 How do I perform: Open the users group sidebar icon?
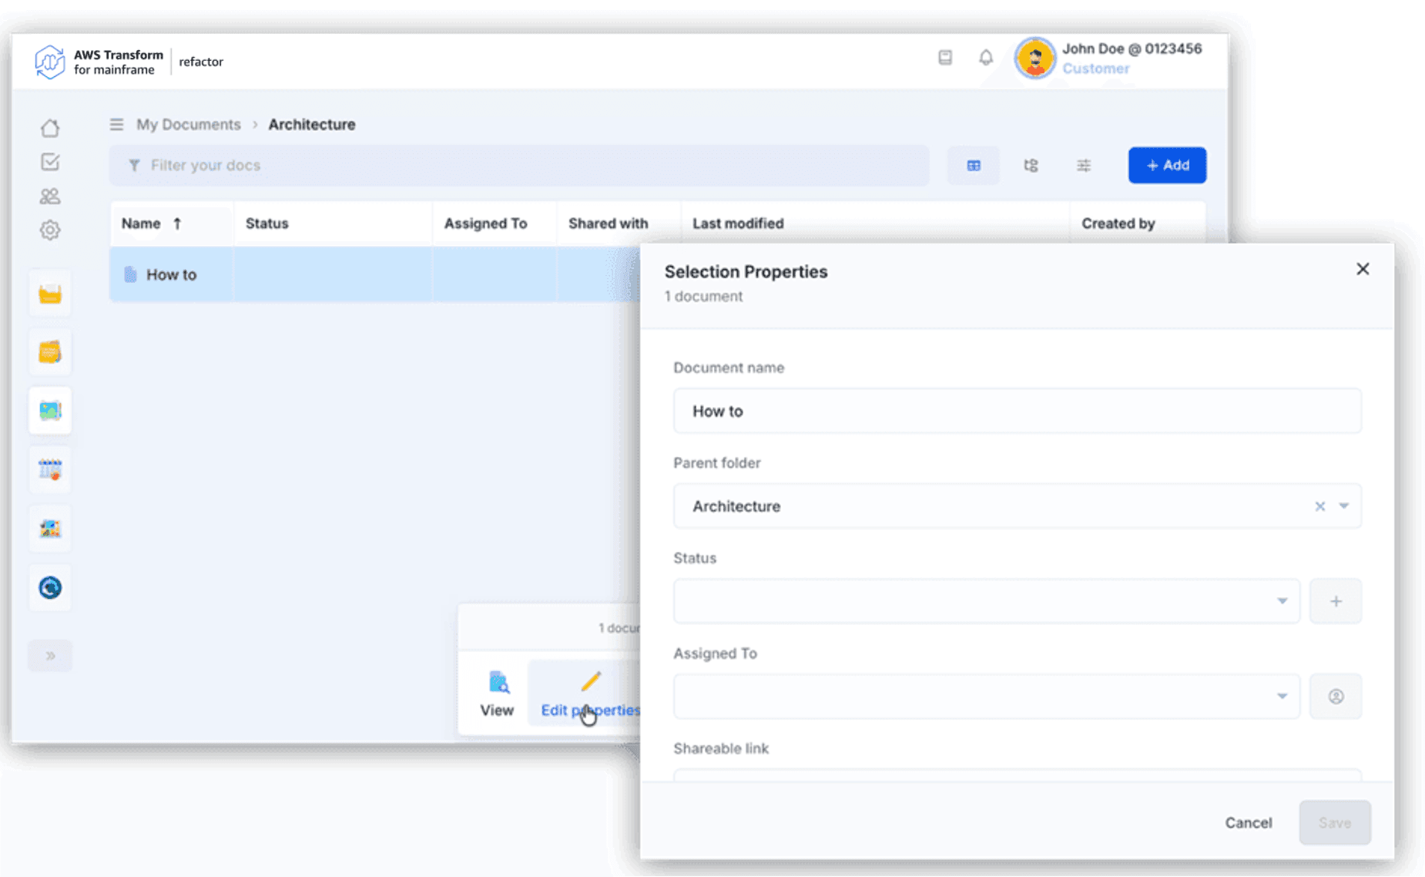[x=50, y=197]
